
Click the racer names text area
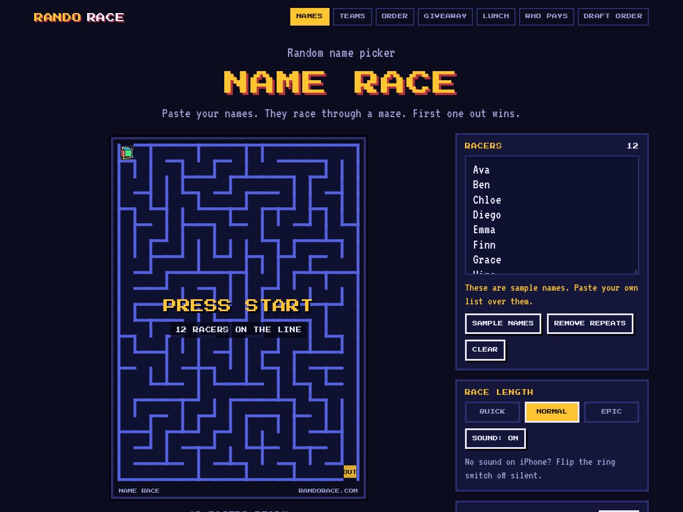coord(552,216)
